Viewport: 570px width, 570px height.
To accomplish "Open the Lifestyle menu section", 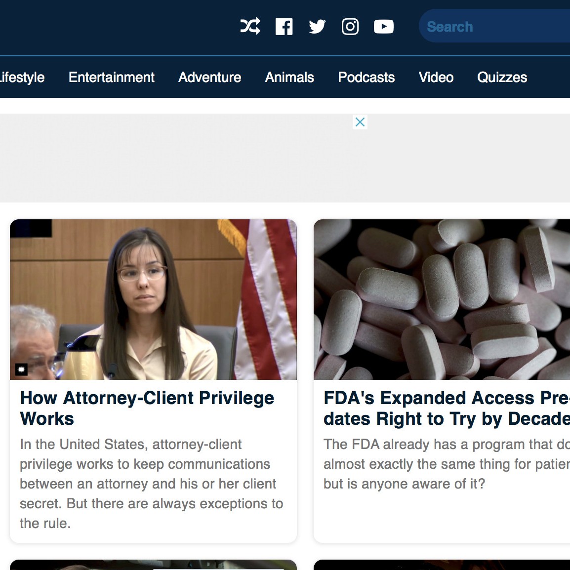I will [x=22, y=77].
